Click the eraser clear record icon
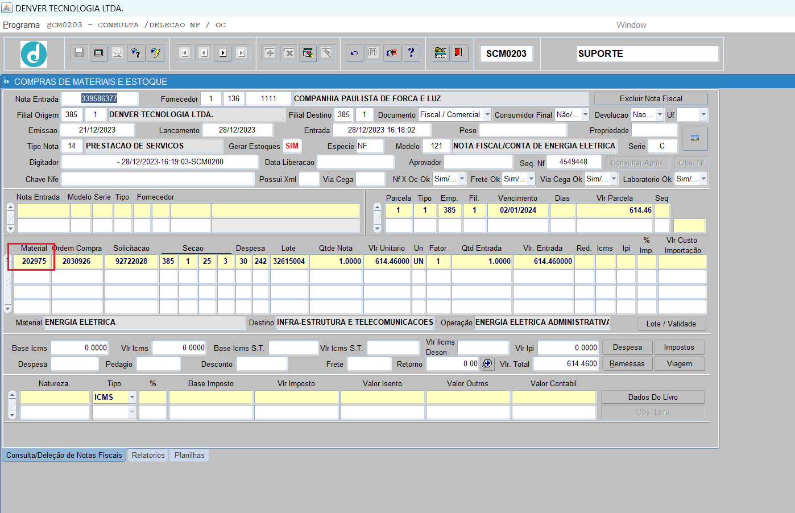This screenshot has width=795, height=513. point(327,53)
